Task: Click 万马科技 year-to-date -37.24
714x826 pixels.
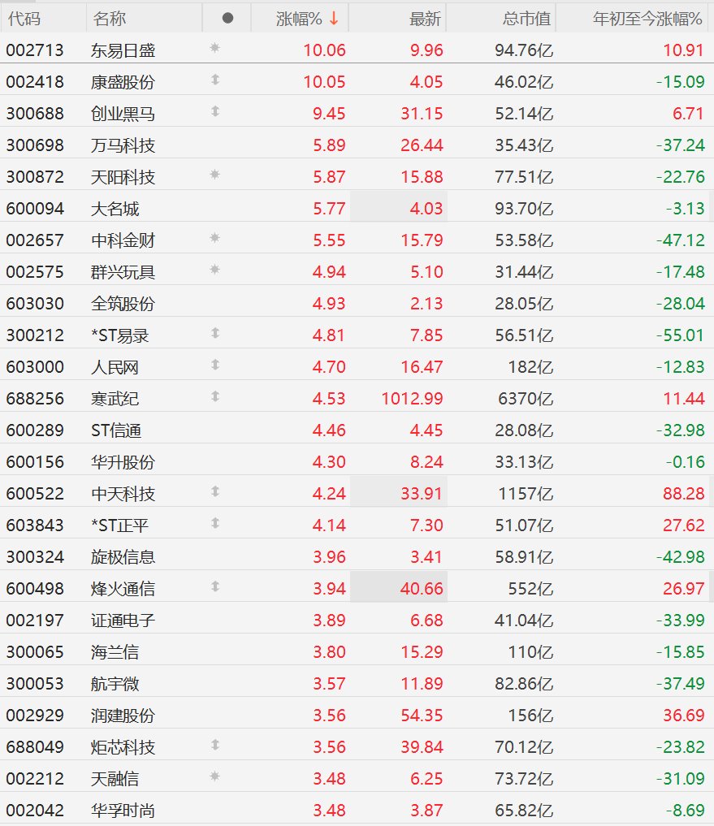Action: pos(680,145)
